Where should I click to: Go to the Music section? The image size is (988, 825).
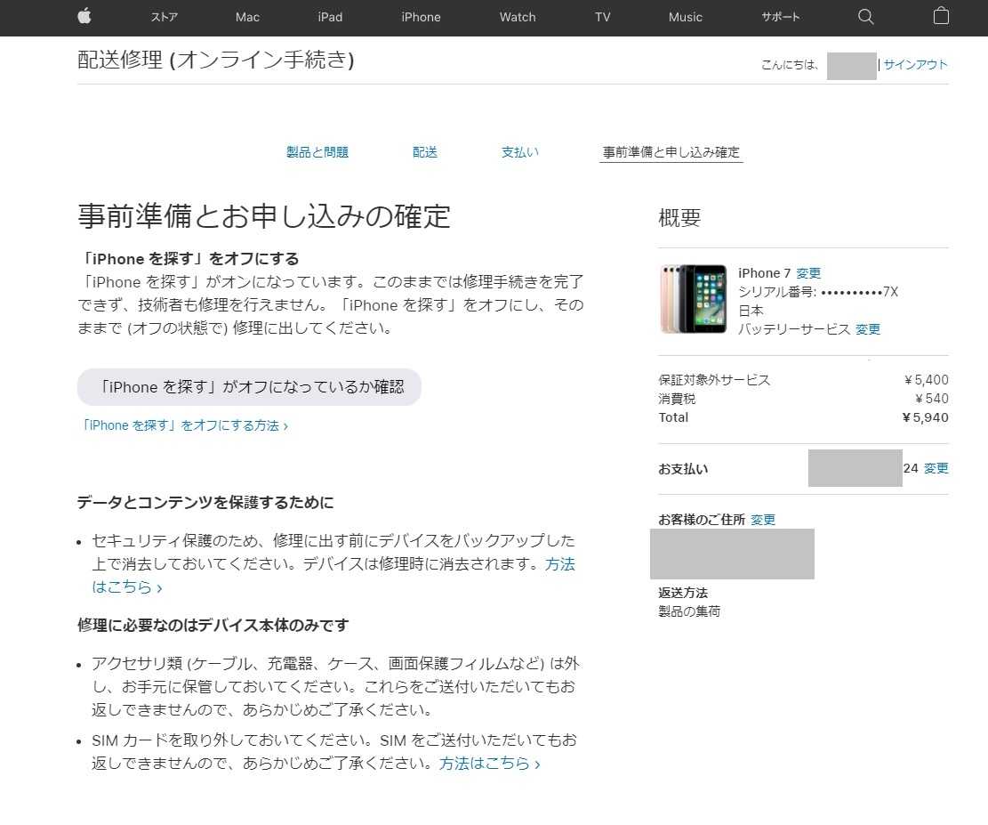685,17
